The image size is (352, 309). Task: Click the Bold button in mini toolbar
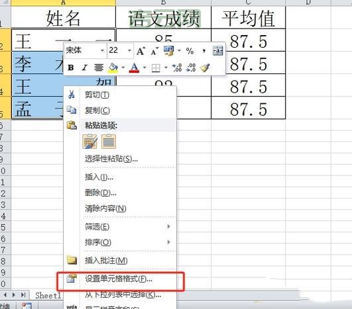tap(71, 67)
